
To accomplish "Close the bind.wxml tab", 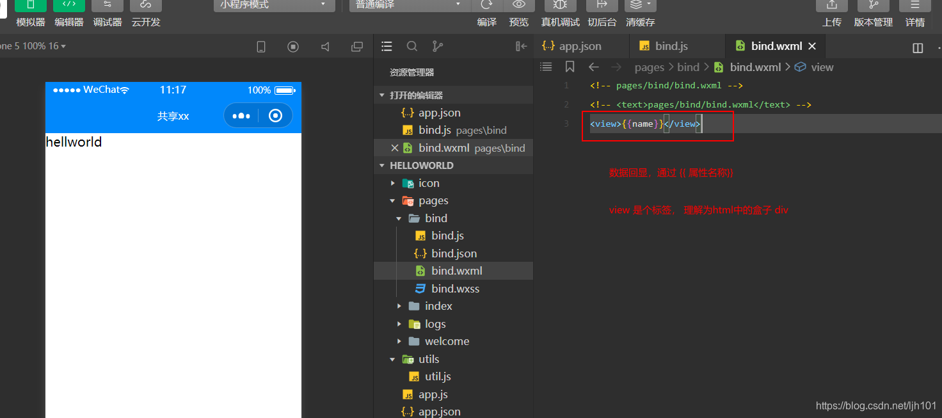I will 813,46.
